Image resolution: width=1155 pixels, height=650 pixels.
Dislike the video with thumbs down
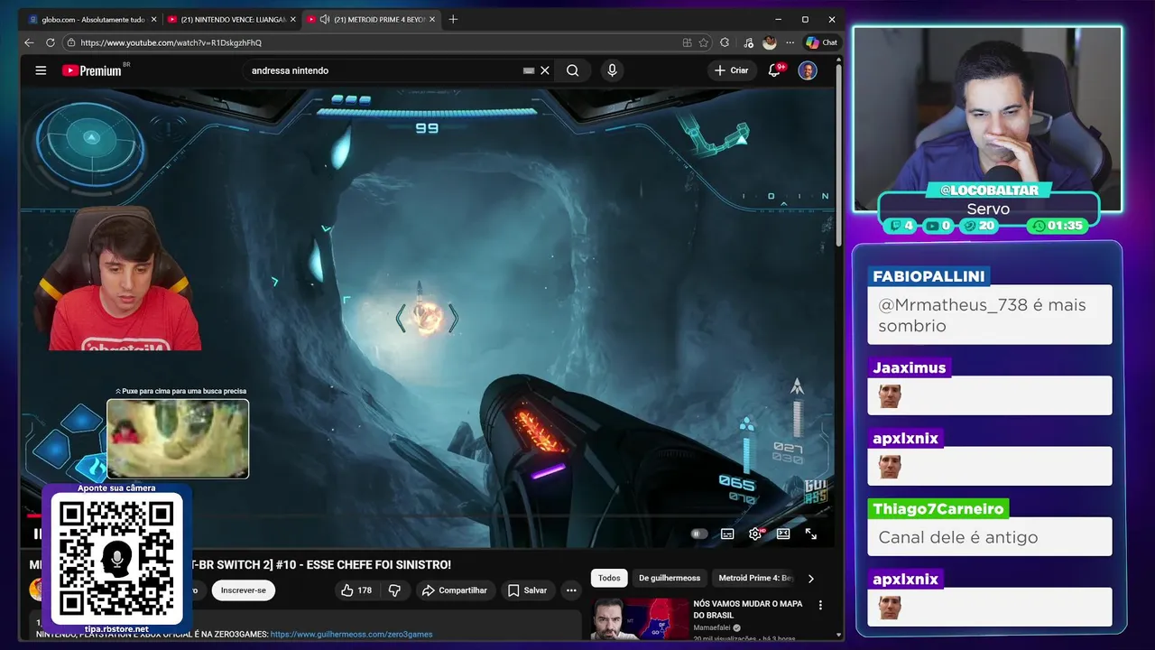point(394,590)
